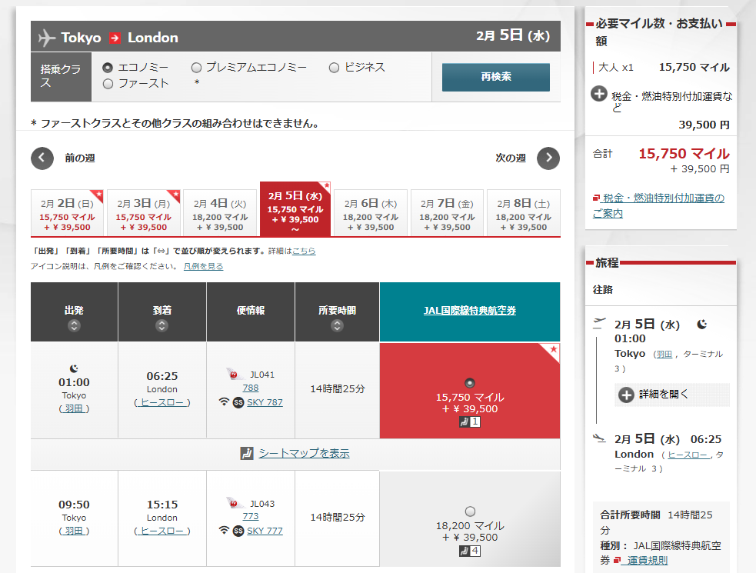Screen dimensions: 756x573
Task: Click the landing plane icon in itinerary
Action: [599, 438]
